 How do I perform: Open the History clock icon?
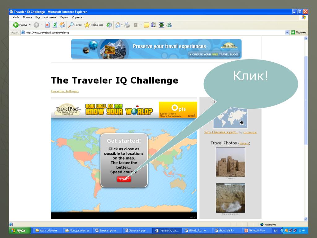(109, 25)
